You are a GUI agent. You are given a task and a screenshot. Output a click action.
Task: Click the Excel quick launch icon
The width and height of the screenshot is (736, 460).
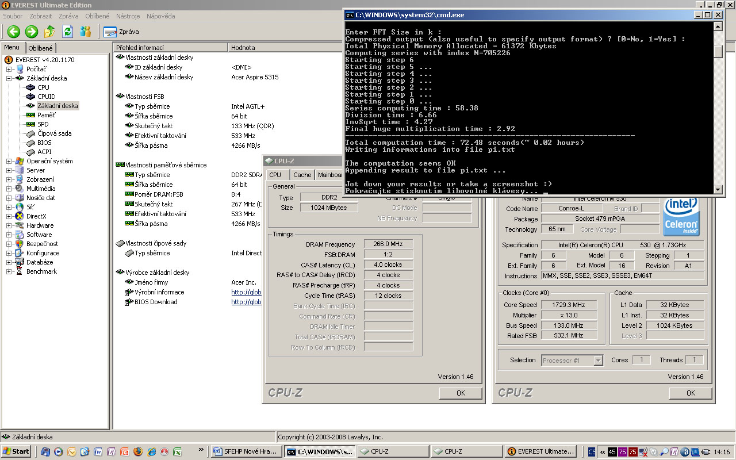pos(178,451)
